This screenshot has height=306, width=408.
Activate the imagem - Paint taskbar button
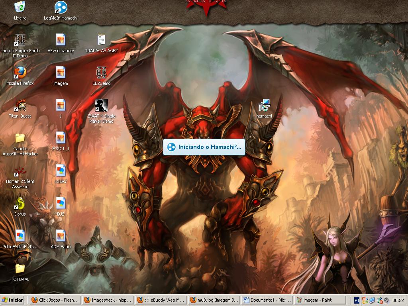[x=320, y=300]
